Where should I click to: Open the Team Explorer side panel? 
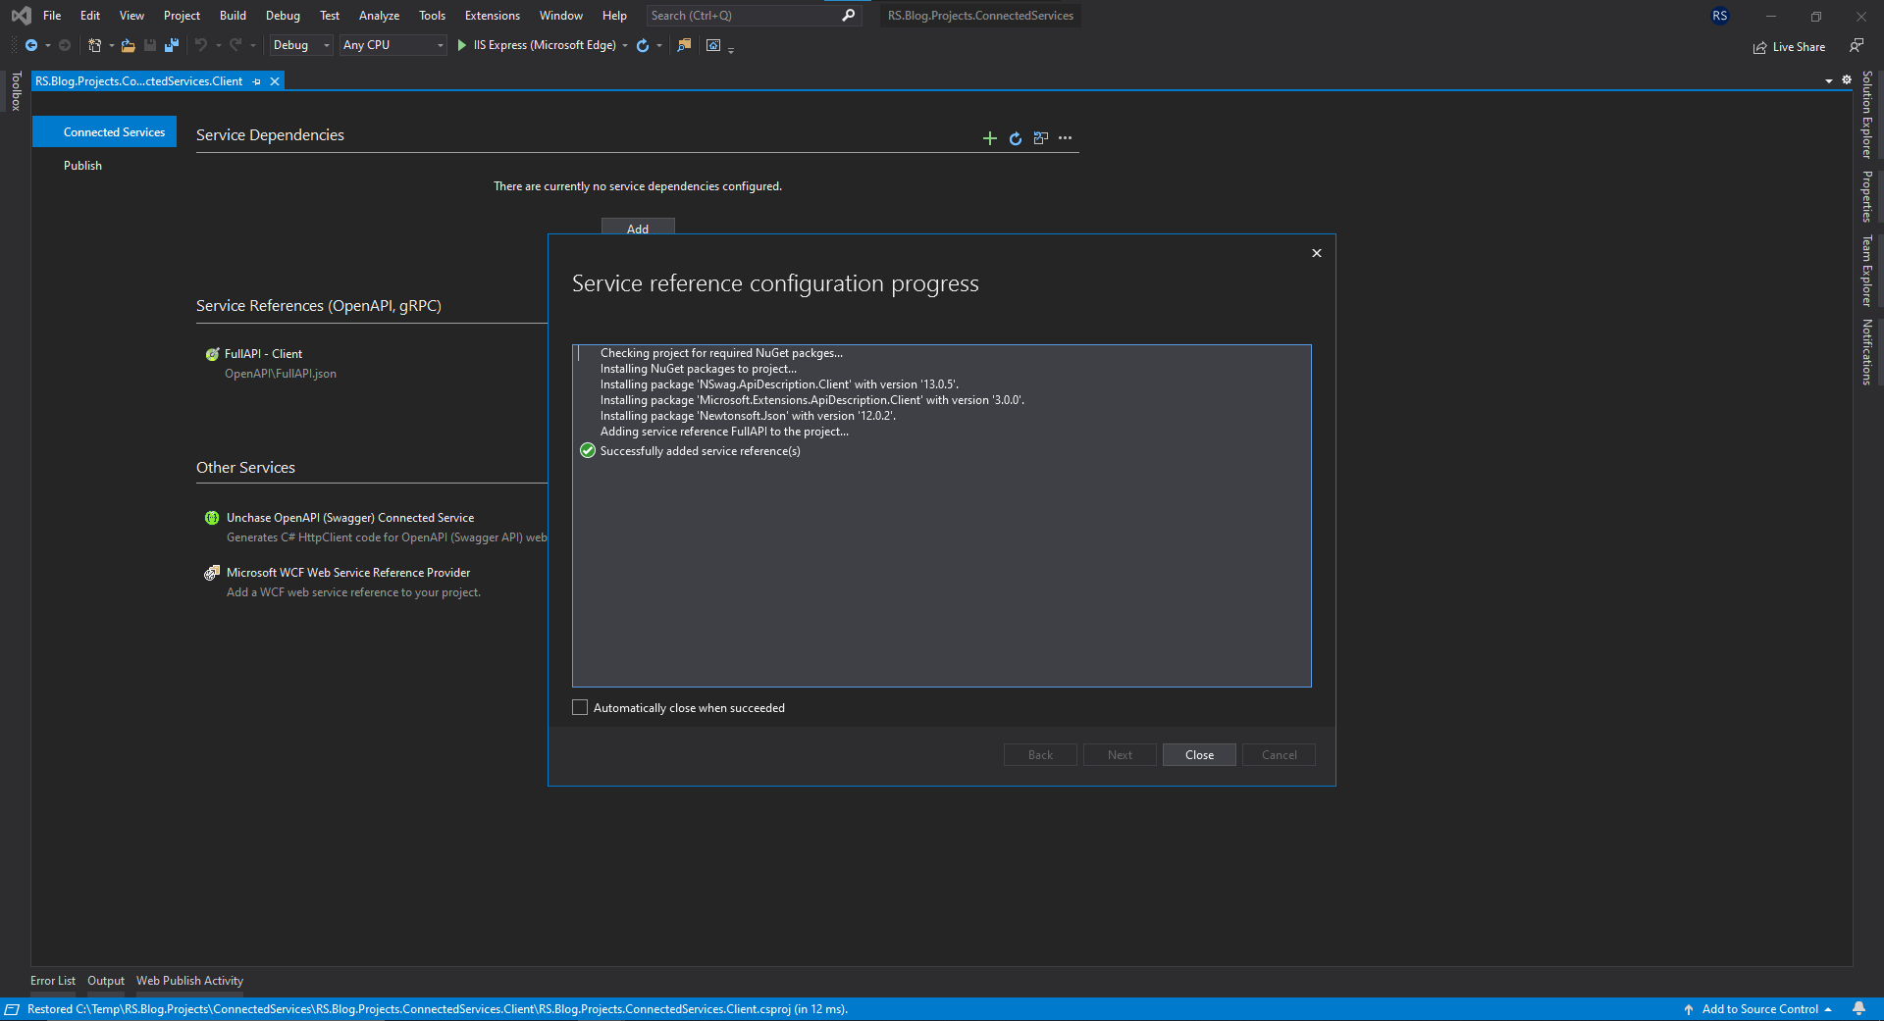[1867, 271]
